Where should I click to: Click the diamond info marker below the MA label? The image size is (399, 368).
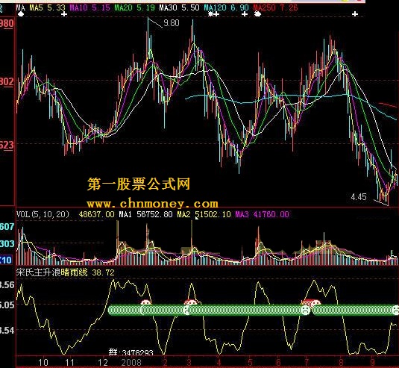click(21, 14)
